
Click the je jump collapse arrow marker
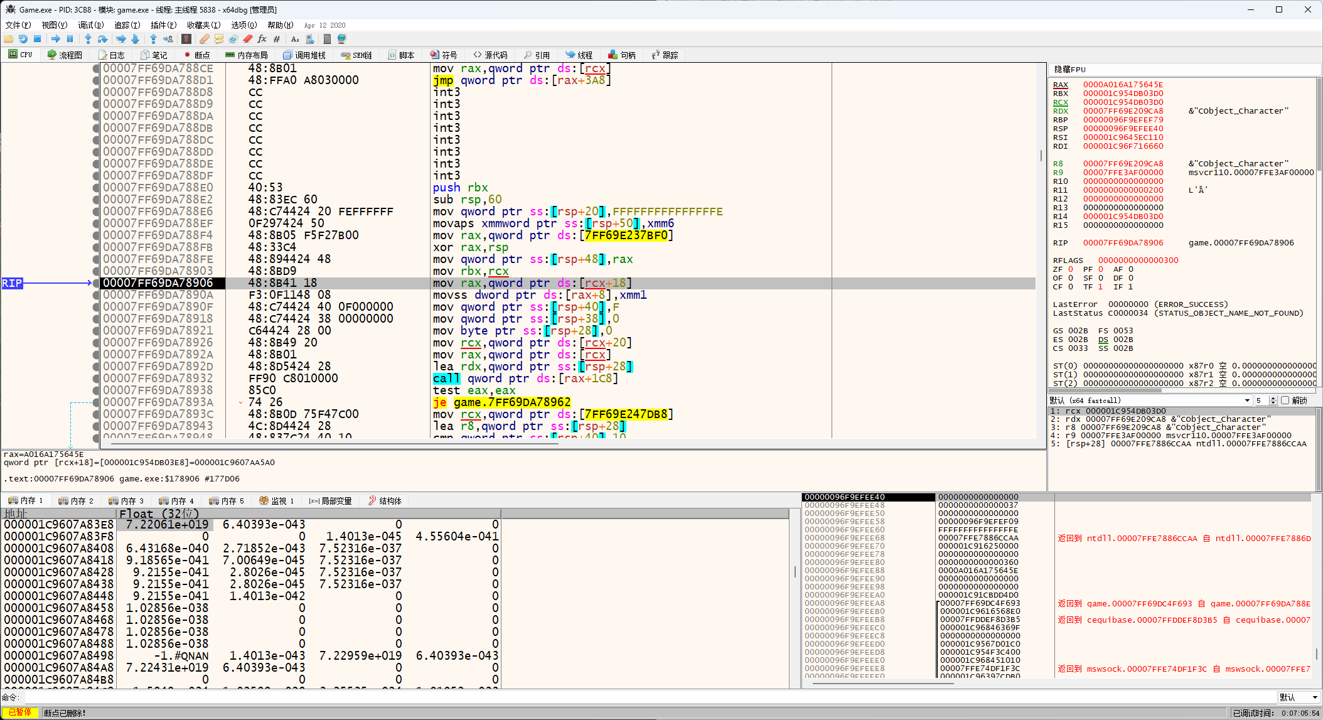point(240,402)
